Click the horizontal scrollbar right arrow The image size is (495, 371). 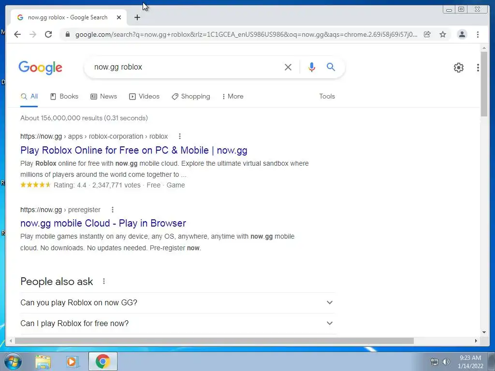pyautogui.click(x=476, y=341)
